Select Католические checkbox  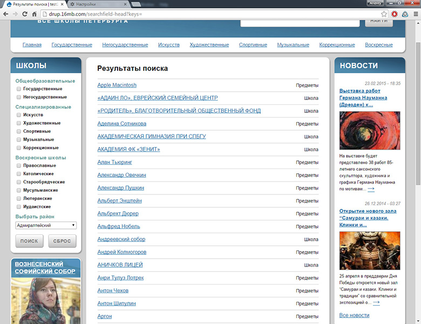point(18,174)
